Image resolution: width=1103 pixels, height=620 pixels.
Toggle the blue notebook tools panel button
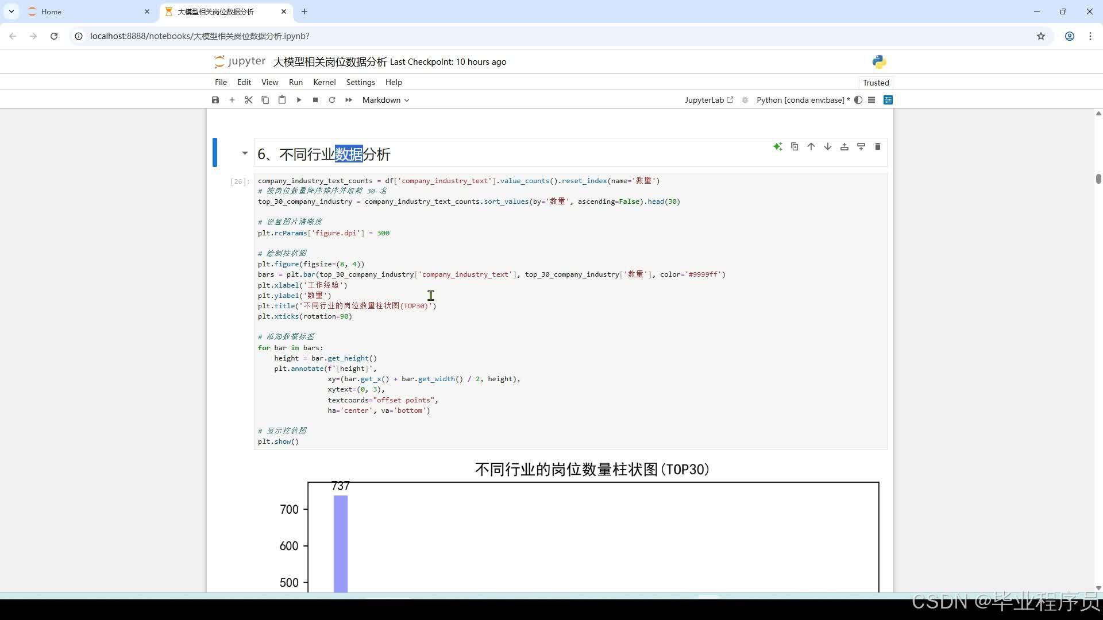pyautogui.click(x=888, y=100)
